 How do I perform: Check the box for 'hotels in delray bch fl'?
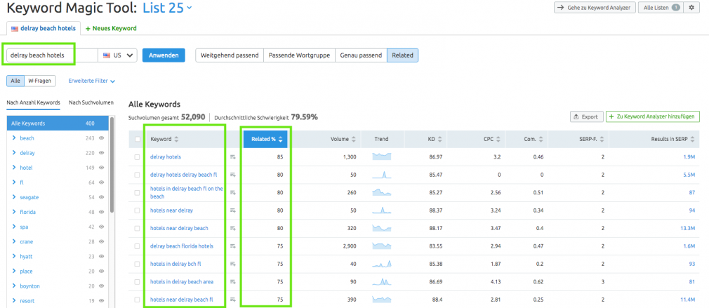point(138,264)
